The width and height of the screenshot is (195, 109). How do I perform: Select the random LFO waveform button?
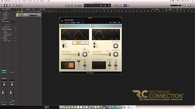(x=86, y=43)
